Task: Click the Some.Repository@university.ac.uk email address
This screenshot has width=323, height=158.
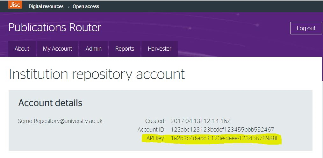Action: [x=61, y=121]
